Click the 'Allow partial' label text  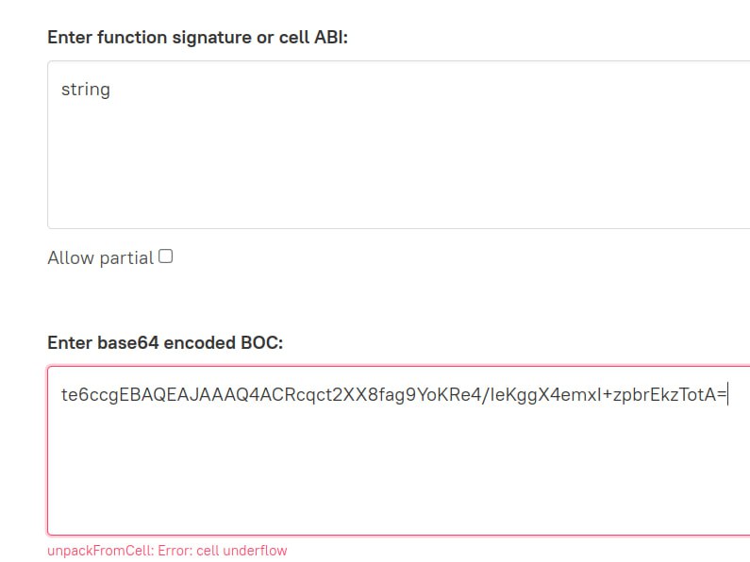point(100,257)
